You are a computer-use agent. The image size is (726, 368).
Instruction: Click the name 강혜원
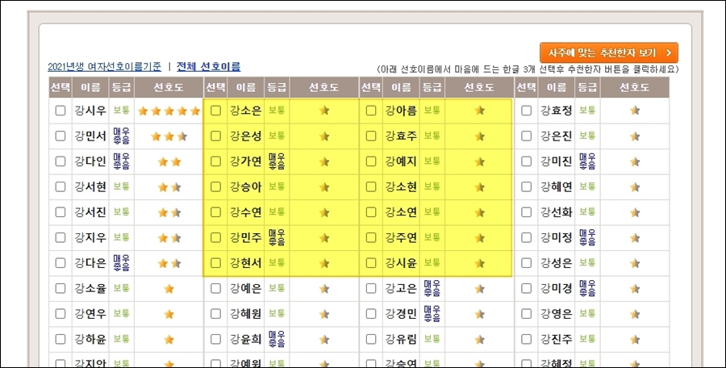(246, 314)
